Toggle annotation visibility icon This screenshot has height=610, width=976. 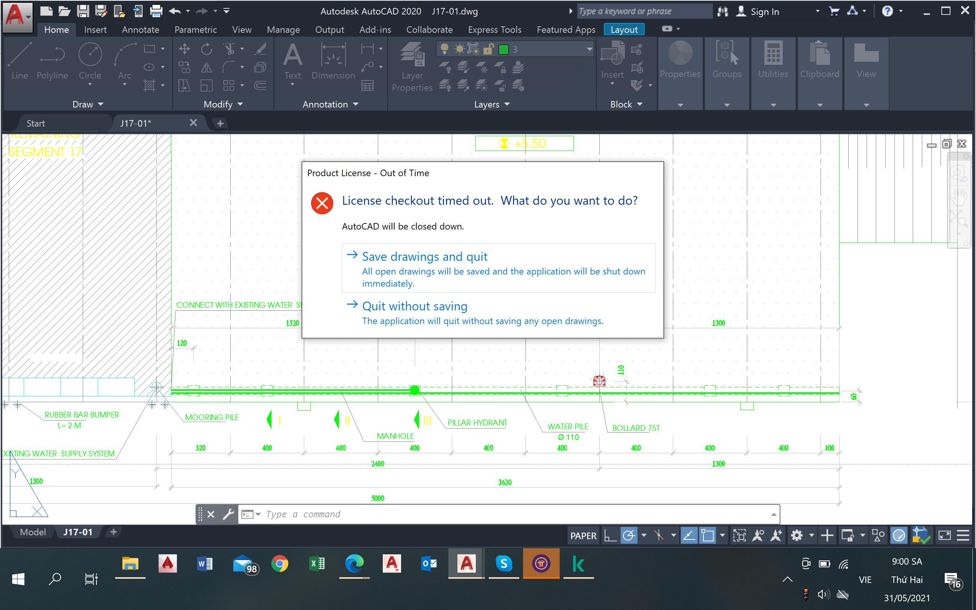(758, 535)
